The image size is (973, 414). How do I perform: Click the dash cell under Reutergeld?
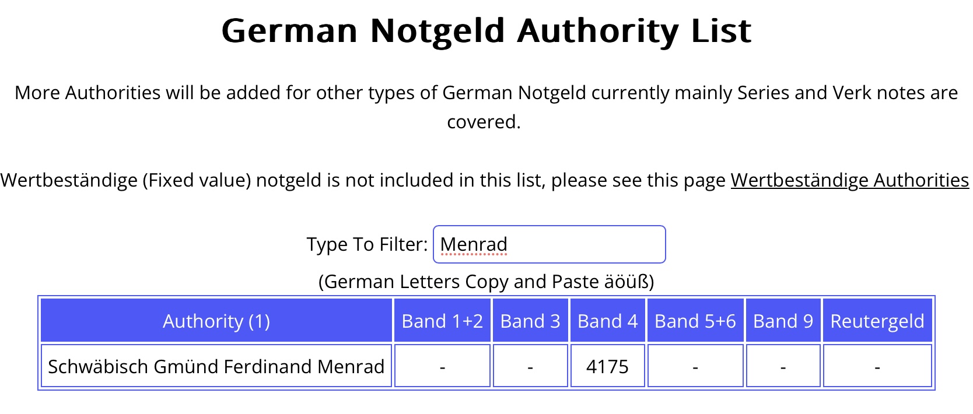pyautogui.click(x=877, y=366)
